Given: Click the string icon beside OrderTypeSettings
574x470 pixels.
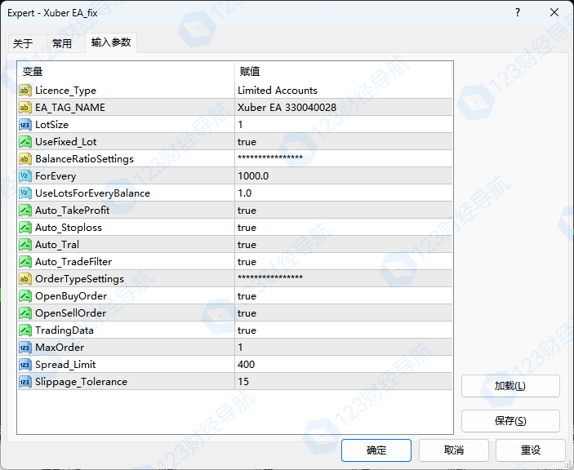Looking at the screenshot, I should click(24, 279).
